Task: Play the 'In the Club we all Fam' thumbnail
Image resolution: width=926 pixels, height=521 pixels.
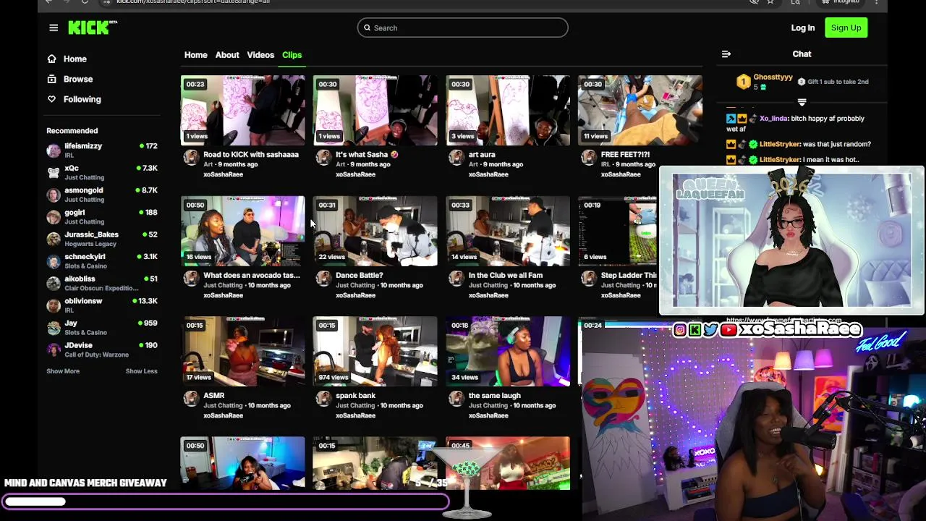Action: pyautogui.click(x=508, y=232)
